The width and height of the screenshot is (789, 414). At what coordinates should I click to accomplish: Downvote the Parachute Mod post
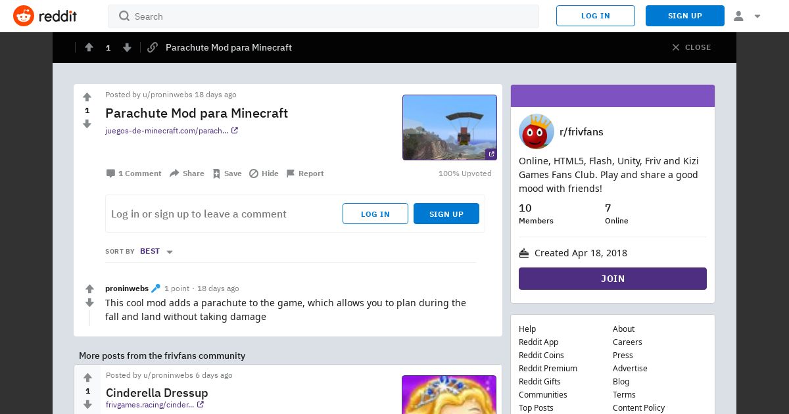pos(87,124)
